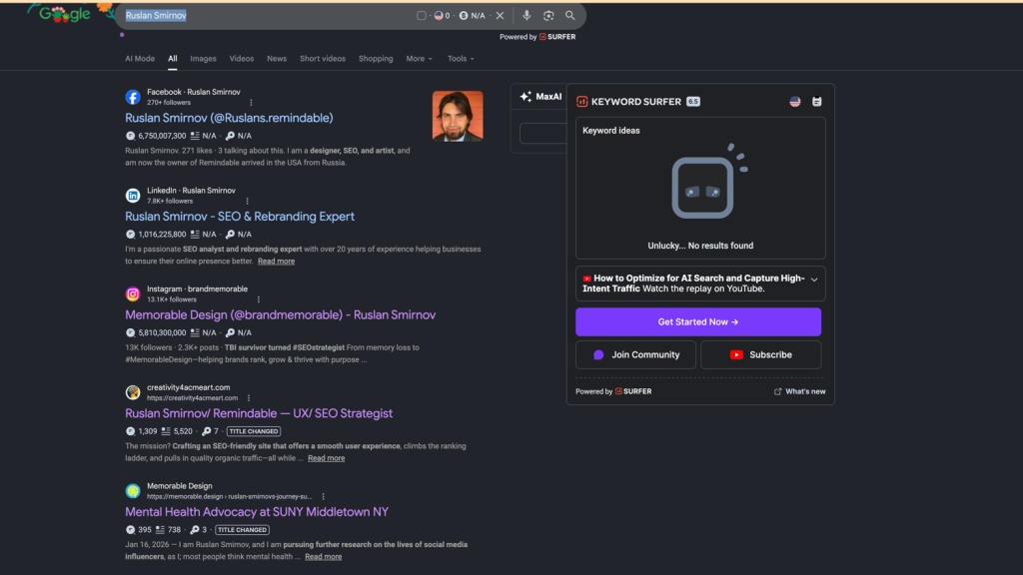
Task: Open the Short videos tab
Action: coord(323,59)
